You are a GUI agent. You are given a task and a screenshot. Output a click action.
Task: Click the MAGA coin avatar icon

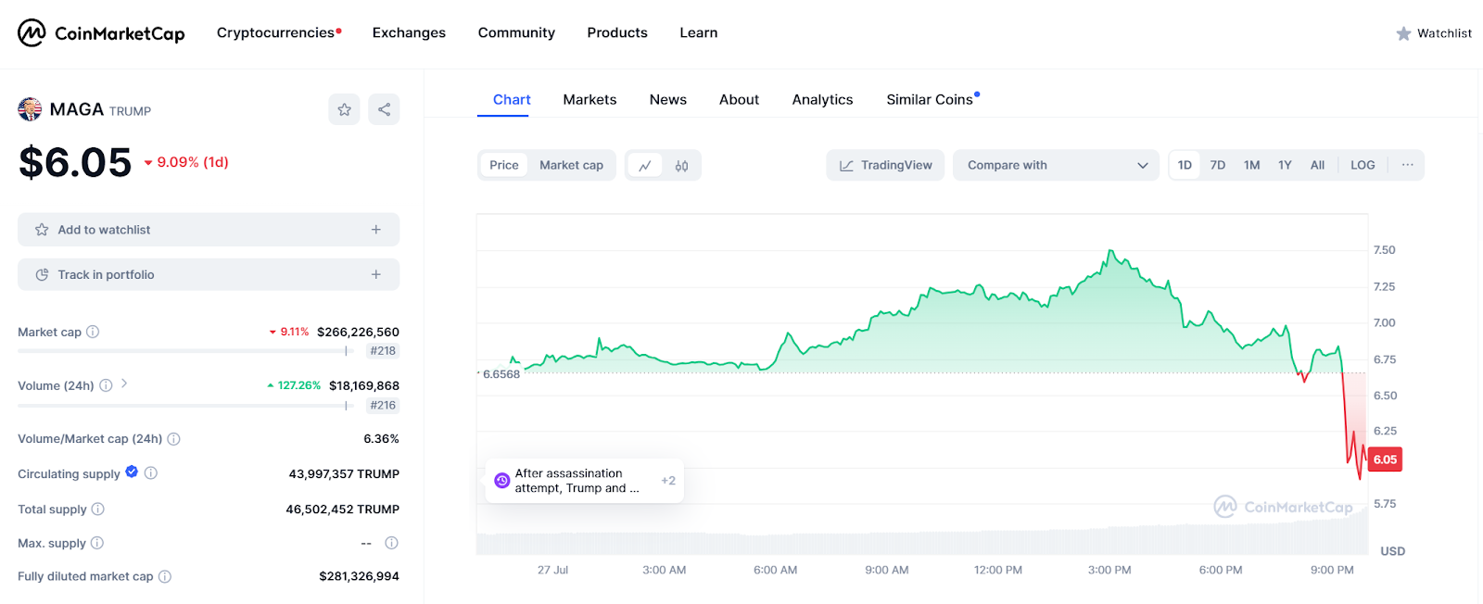(x=30, y=109)
